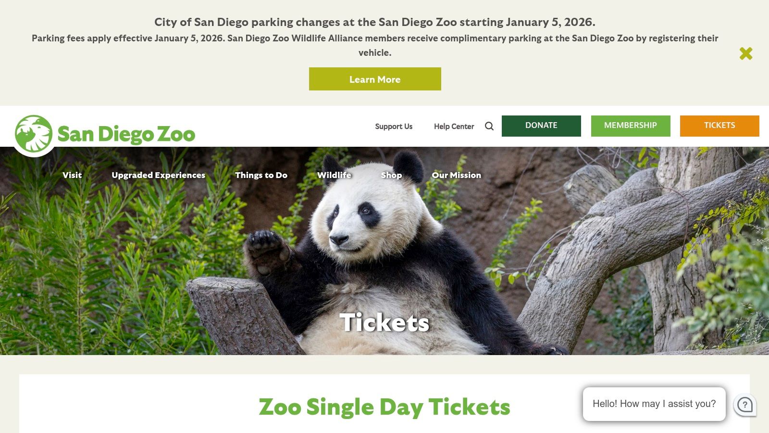Open the site search magnifier
This screenshot has width=769, height=433.
[489, 126]
